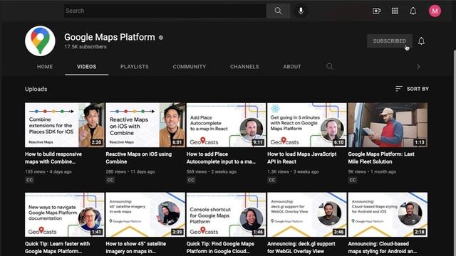Select the Videos tab
This screenshot has height=256, width=456.
pos(87,66)
